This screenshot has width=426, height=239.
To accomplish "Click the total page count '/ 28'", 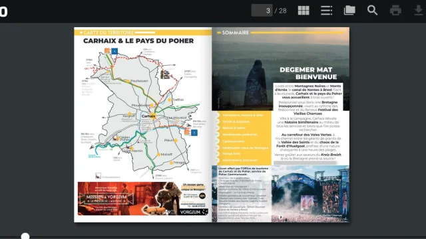I will (x=281, y=11).
